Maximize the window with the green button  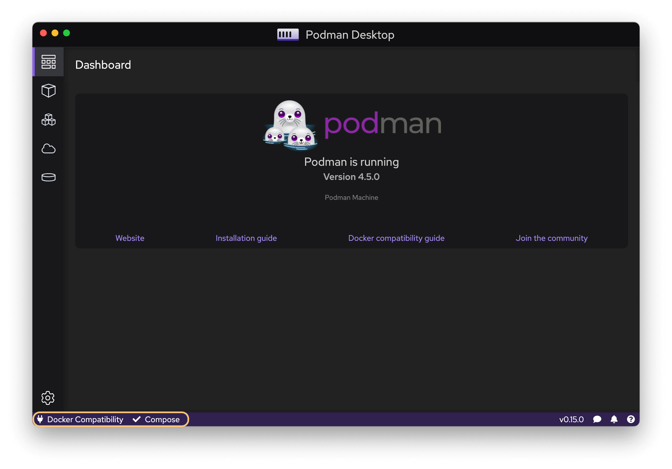67,33
